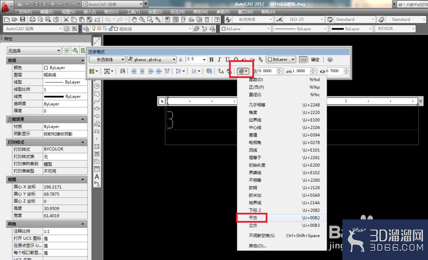Select 欧姆 symbol menu item
The width and height of the screenshot is (428, 260).
point(282,188)
